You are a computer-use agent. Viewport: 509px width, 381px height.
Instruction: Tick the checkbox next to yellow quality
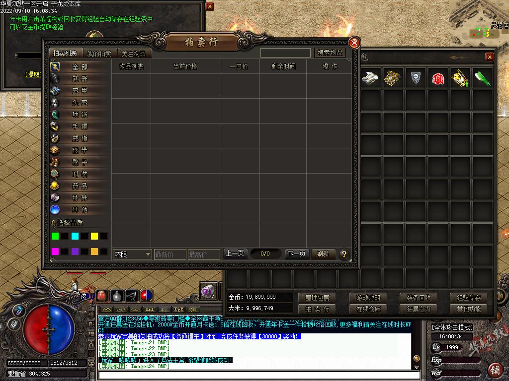click(x=104, y=236)
